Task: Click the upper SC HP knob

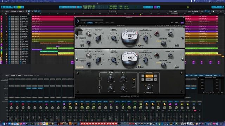Action: coord(111,78)
